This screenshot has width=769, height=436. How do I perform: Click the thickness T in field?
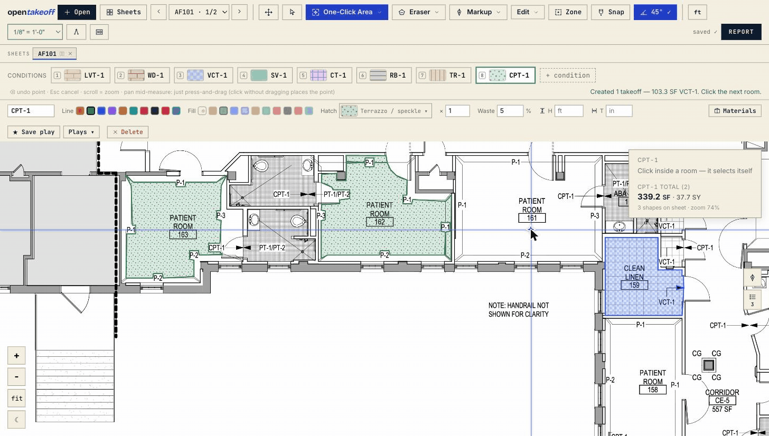pyautogui.click(x=619, y=111)
